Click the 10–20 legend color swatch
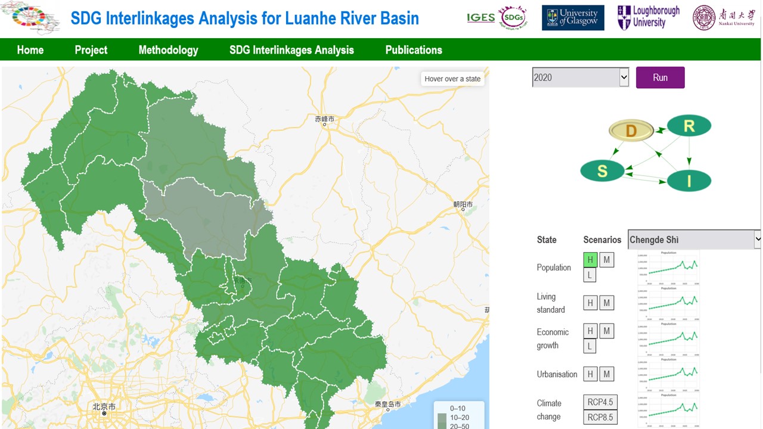Image resolution: width=763 pixels, height=429 pixels. pyautogui.click(x=442, y=418)
